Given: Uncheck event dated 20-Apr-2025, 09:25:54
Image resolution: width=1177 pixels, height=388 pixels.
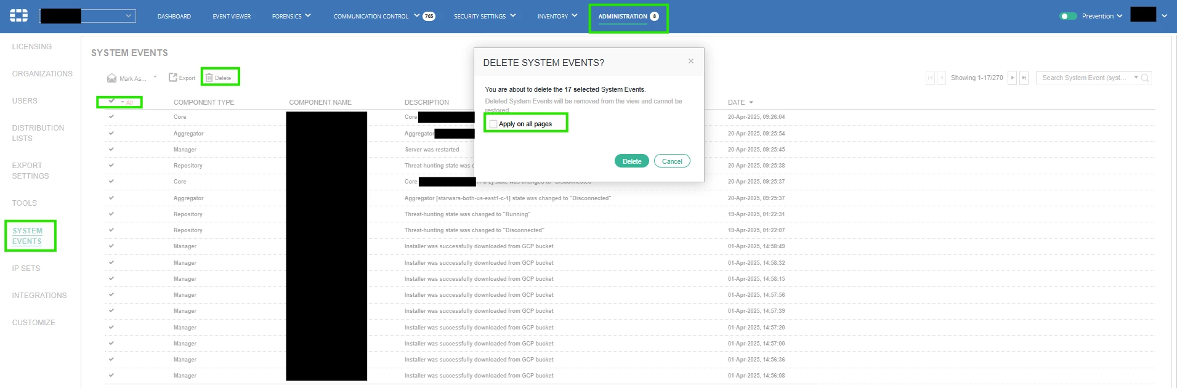Looking at the screenshot, I should (111, 133).
